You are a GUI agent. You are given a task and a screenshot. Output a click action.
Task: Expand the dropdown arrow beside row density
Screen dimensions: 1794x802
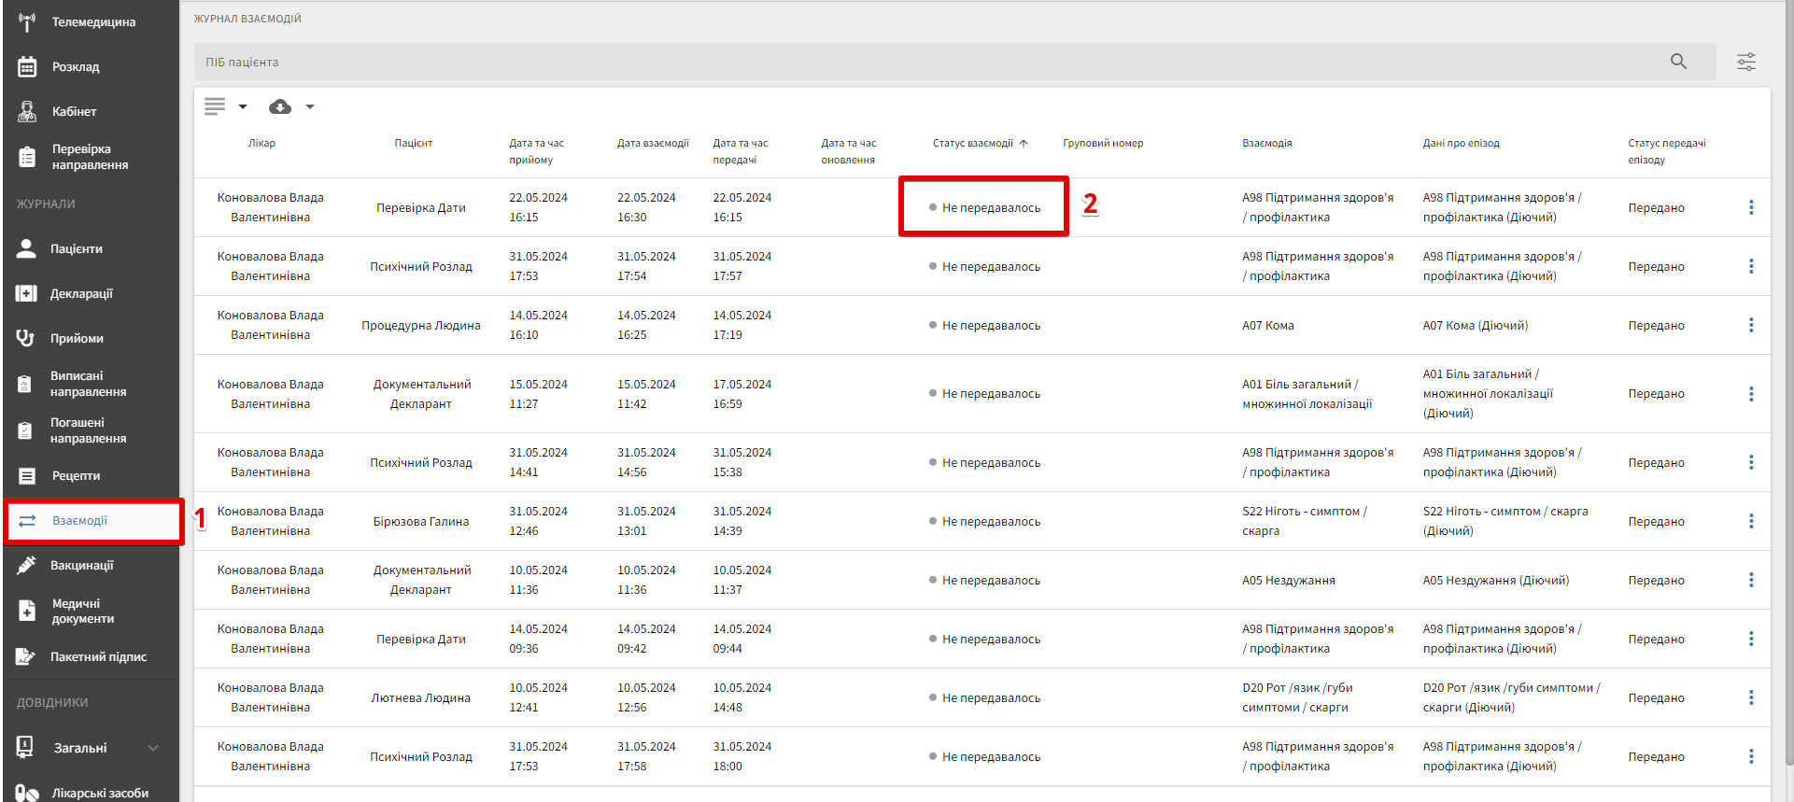coord(243,107)
